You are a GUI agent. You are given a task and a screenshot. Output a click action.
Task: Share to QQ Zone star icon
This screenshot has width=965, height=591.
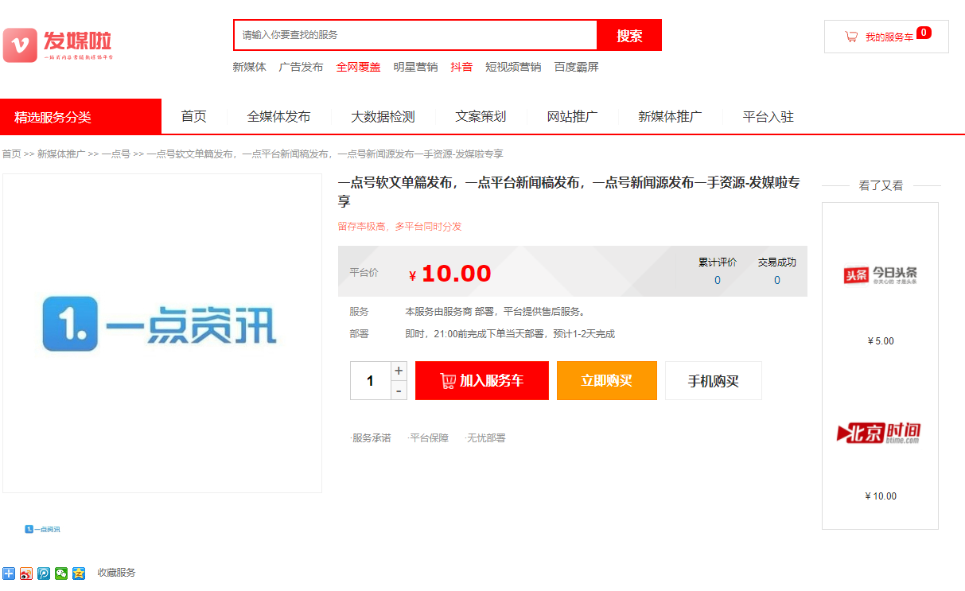pos(79,573)
